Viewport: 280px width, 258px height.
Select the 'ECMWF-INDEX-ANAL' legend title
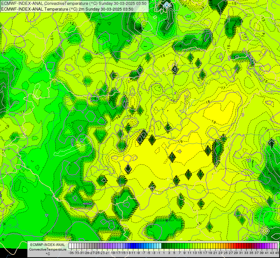(x=48, y=245)
